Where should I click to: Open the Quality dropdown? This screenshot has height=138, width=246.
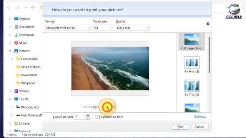pyautogui.click(x=133, y=28)
